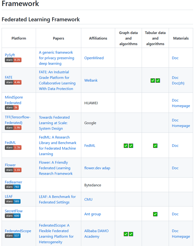Click the MindSpore Federated stars 3k badge
The image size is (195, 246).
[12, 108]
